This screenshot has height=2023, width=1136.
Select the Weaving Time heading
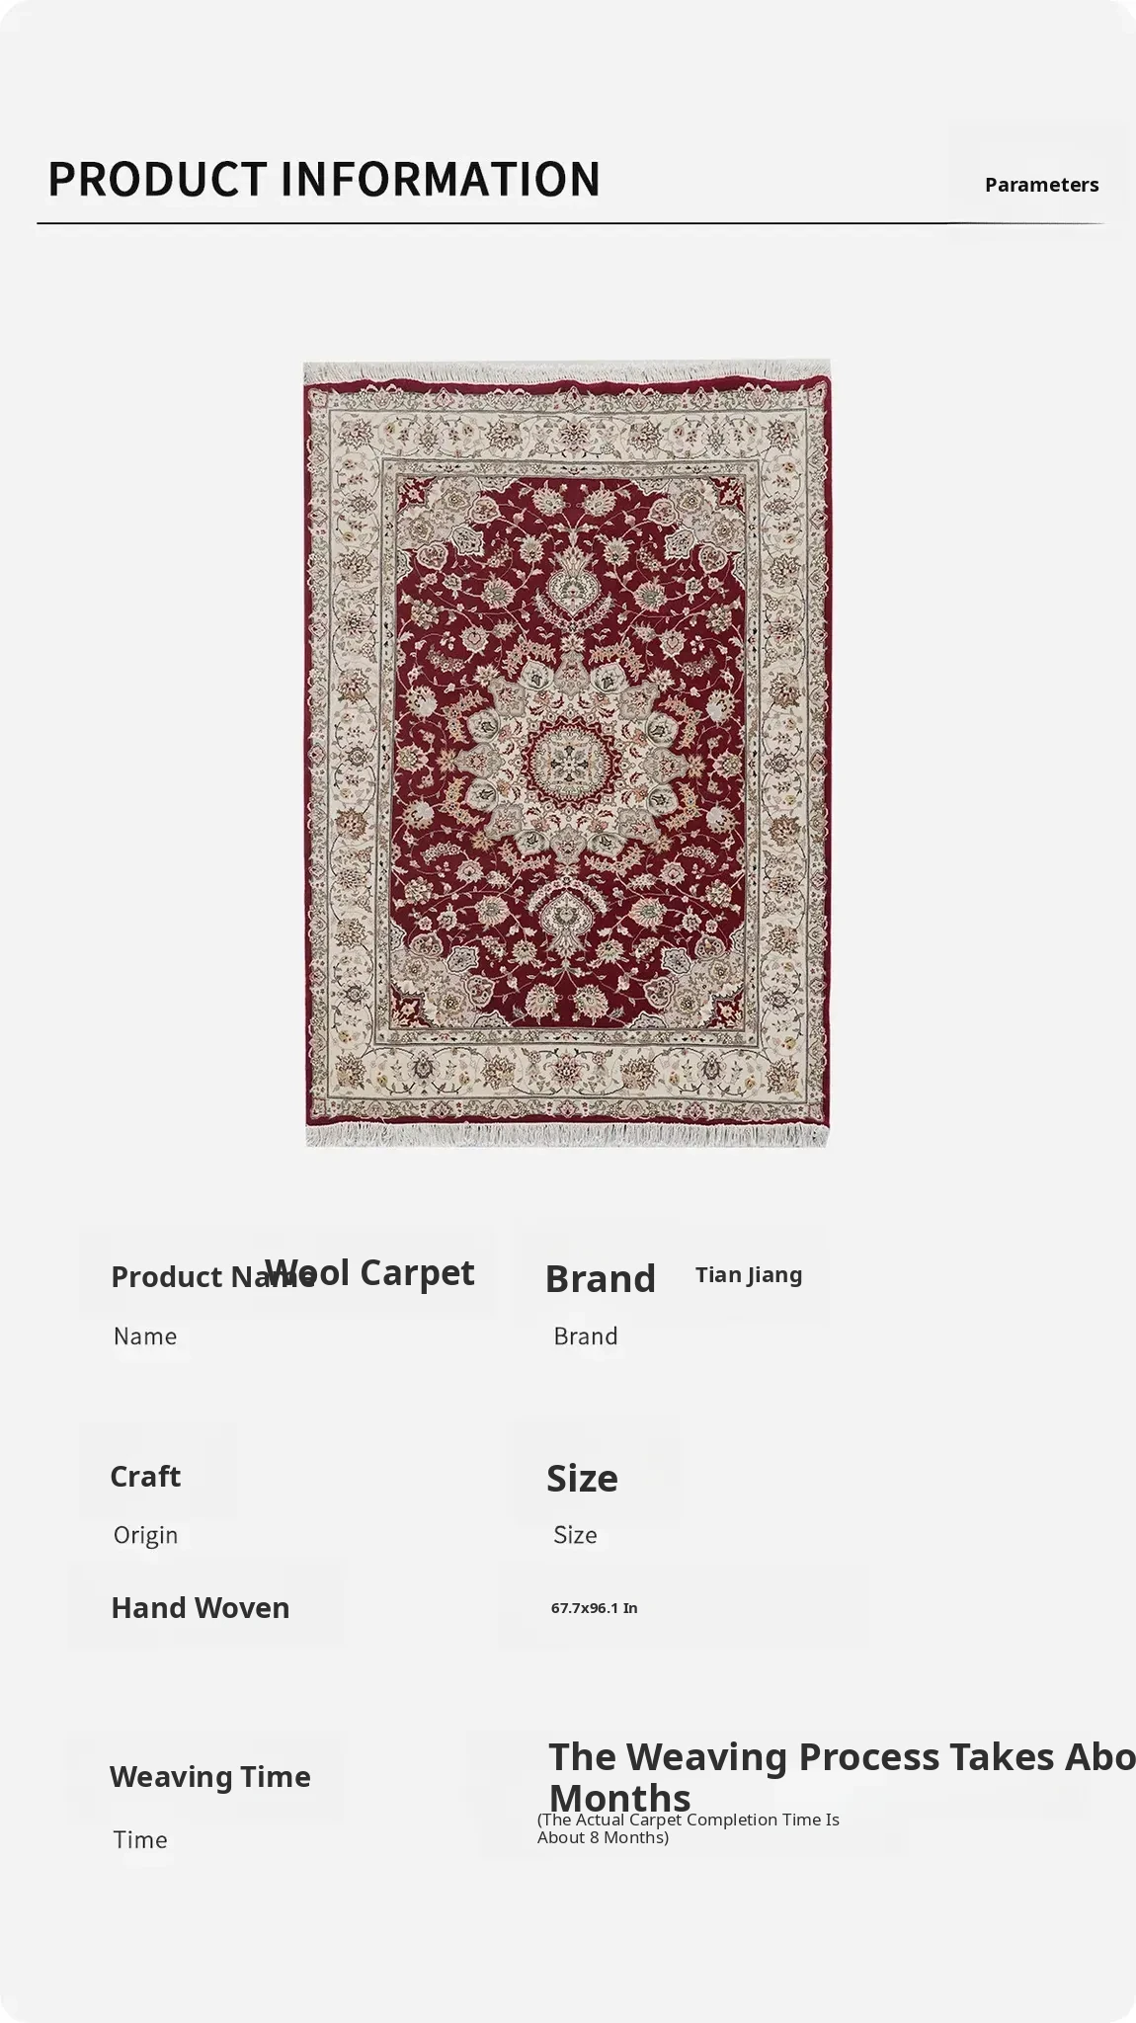pos(210,1777)
